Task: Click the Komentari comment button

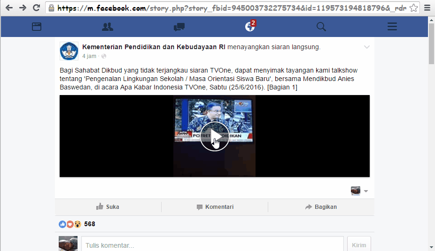Action: point(215,207)
